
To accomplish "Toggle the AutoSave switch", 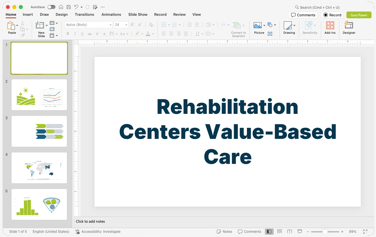I will click(51, 7).
